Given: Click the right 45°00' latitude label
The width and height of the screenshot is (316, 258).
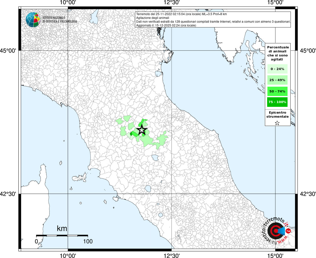Looking at the screenshot, I should [308, 51].
